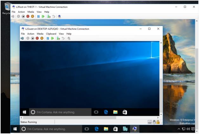Open Edge browser in L2Root taskbar

point(96,129)
